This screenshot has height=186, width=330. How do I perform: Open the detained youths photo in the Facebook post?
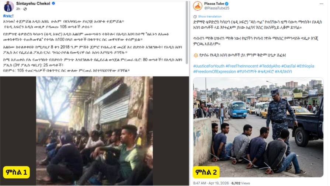coord(94,131)
